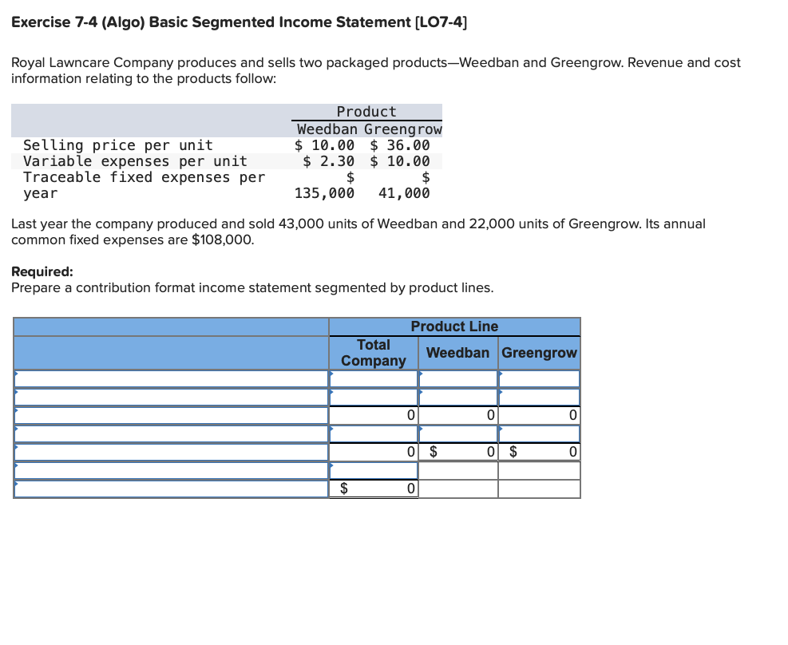Select fifth-row Greengrow $ 0 value

(539, 452)
